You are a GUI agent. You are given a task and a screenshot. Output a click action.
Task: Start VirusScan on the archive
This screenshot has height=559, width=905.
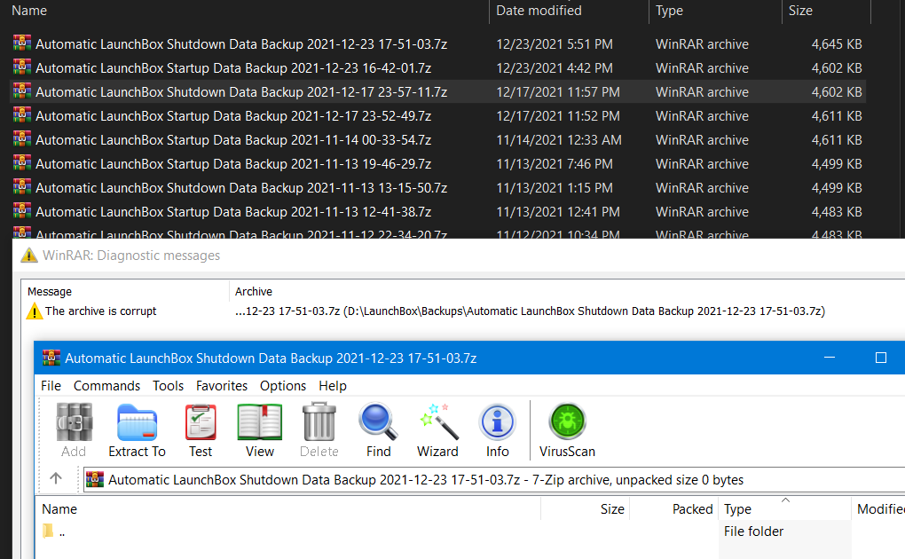pos(567,421)
